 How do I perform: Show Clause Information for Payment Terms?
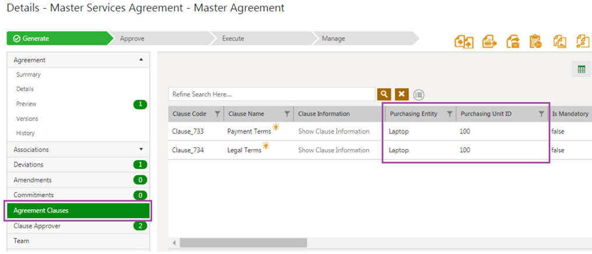(334, 132)
